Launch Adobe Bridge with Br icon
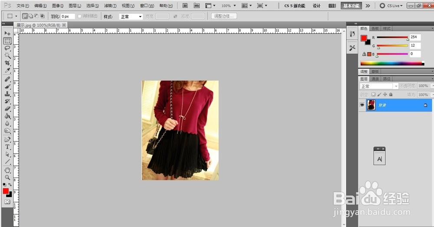 pos(185,6)
